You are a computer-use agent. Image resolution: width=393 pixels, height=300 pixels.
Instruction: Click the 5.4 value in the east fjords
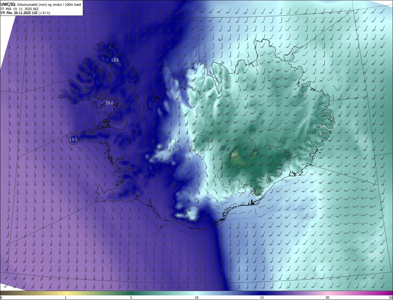(318, 134)
